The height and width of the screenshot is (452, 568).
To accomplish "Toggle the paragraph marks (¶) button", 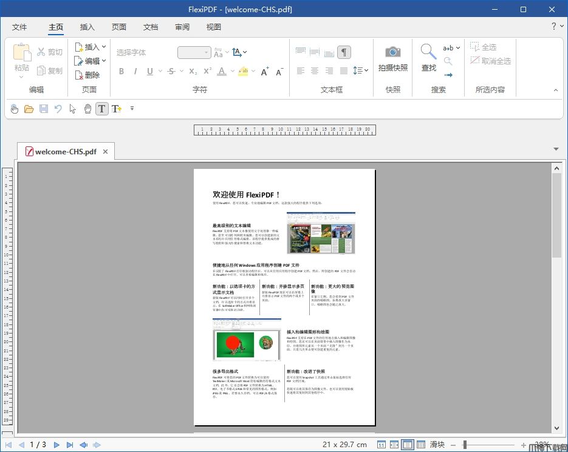I will coord(344,52).
